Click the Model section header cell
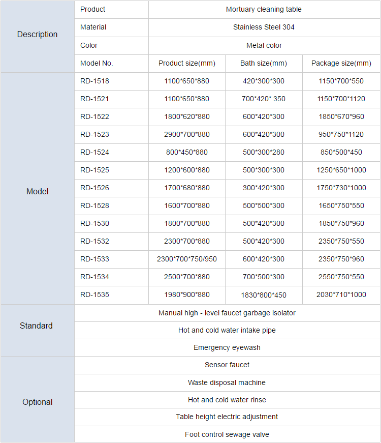381x443 pixels. click(38, 192)
